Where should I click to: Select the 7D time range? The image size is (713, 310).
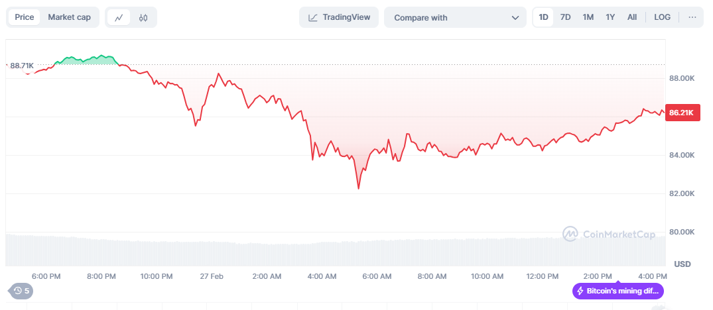(566, 17)
